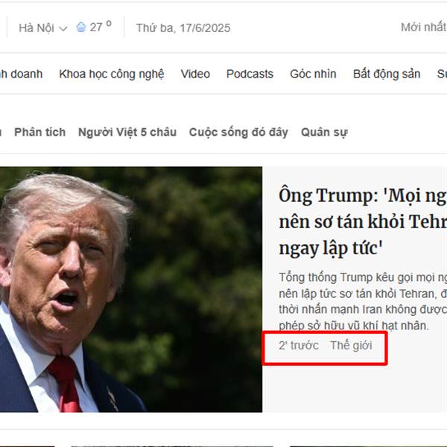Click the date Thứ ba, 17/6/2025

[183, 28]
